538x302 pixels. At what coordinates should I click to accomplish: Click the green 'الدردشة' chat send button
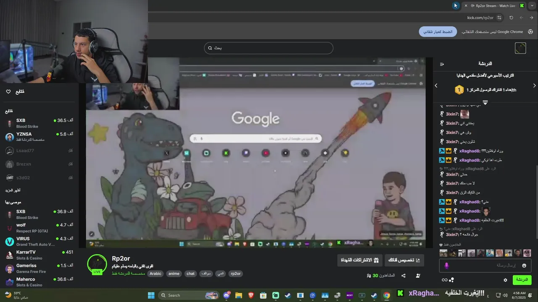click(522, 280)
